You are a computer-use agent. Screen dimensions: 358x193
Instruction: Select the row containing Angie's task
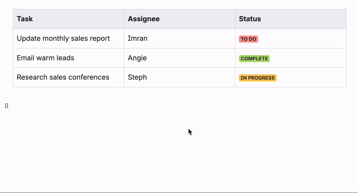179,58
